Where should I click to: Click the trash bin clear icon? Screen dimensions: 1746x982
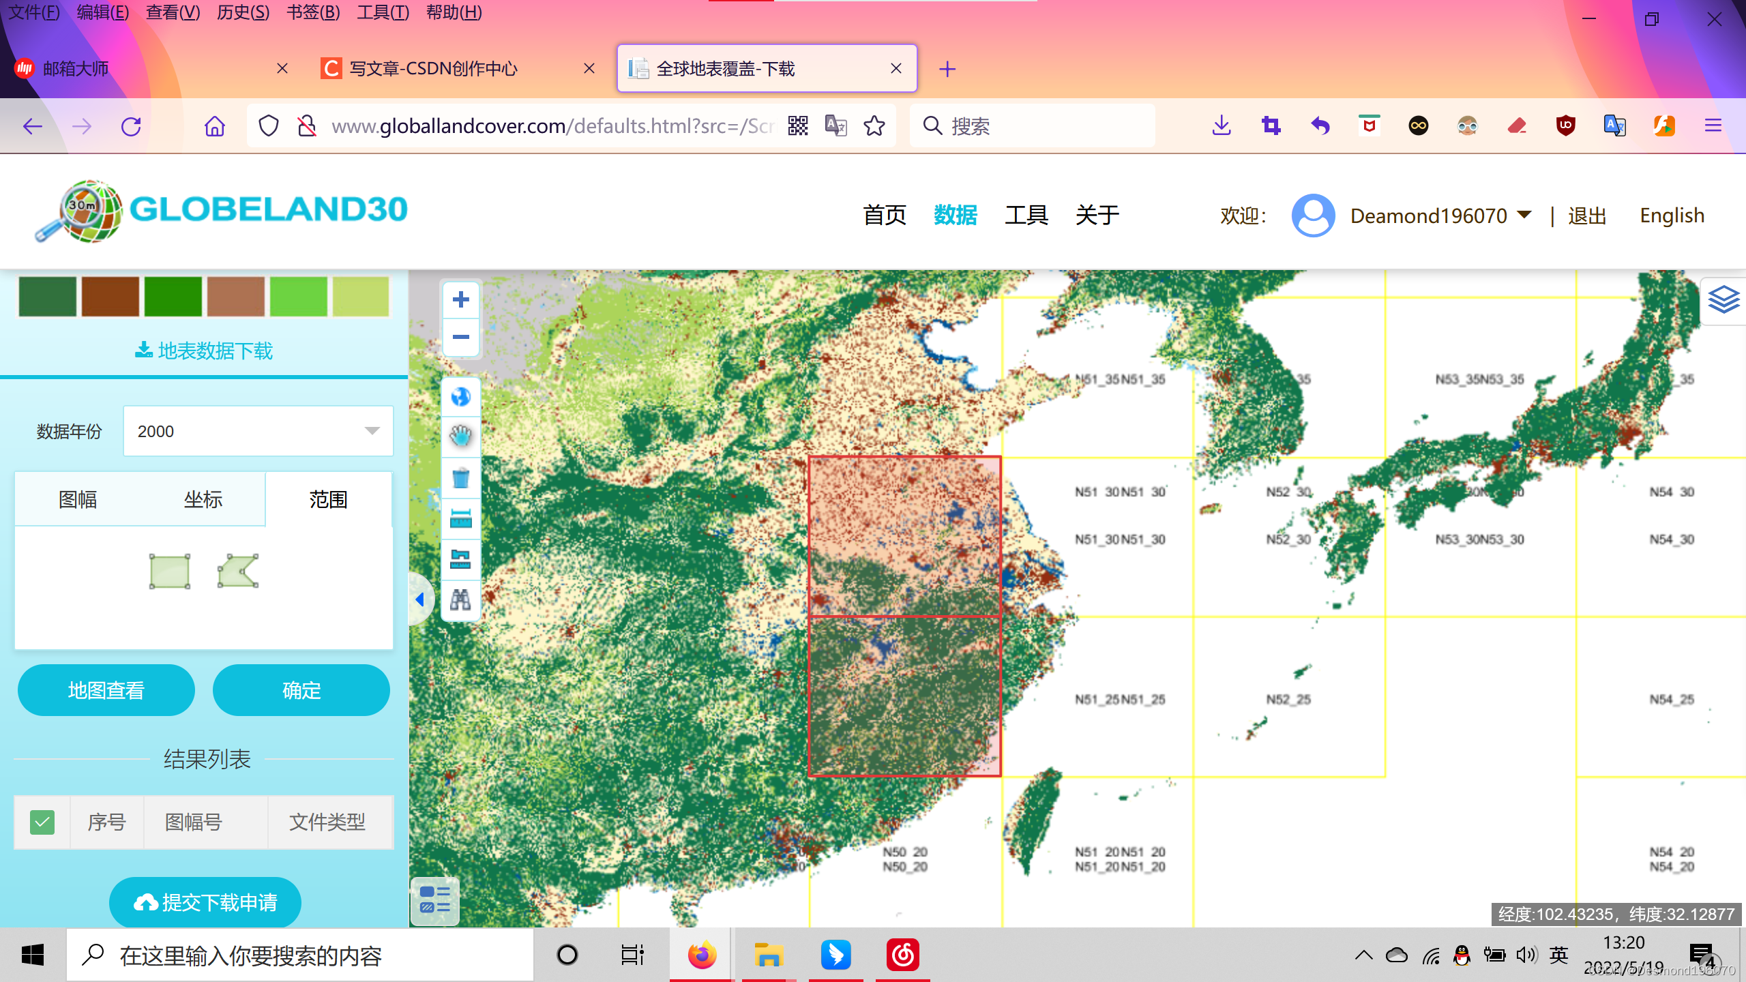(461, 477)
